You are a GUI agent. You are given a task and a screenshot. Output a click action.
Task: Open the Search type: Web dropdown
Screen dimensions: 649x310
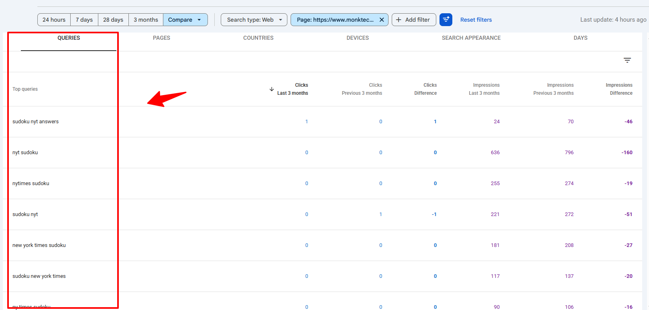[x=254, y=20]
